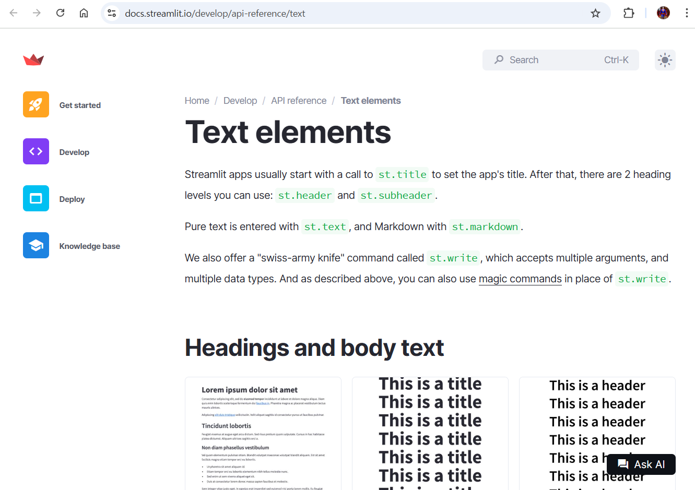
Task: Click the cyan Deploy window icon
Action: tap(36, 198)
